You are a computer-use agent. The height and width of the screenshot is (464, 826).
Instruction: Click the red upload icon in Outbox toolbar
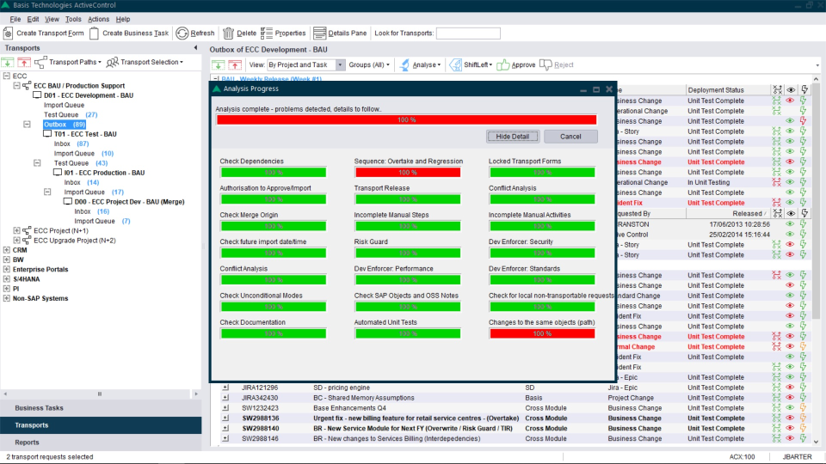234,65
